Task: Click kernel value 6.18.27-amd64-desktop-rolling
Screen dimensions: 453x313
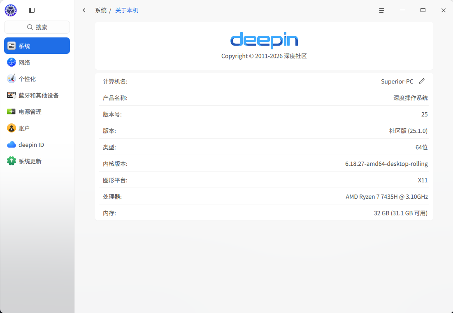Action: [387, 164]
